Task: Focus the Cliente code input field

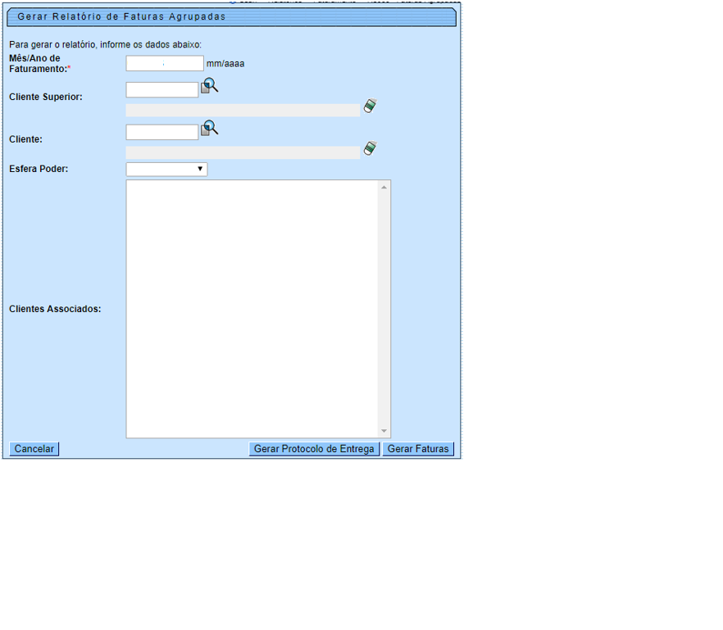Action: (x=161, y=132)
